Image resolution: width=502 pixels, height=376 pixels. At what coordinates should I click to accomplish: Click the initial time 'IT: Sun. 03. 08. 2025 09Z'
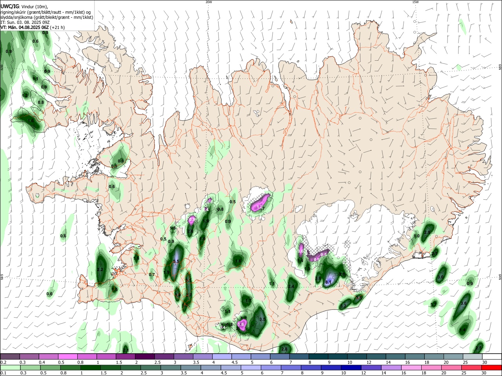[25, 22]
